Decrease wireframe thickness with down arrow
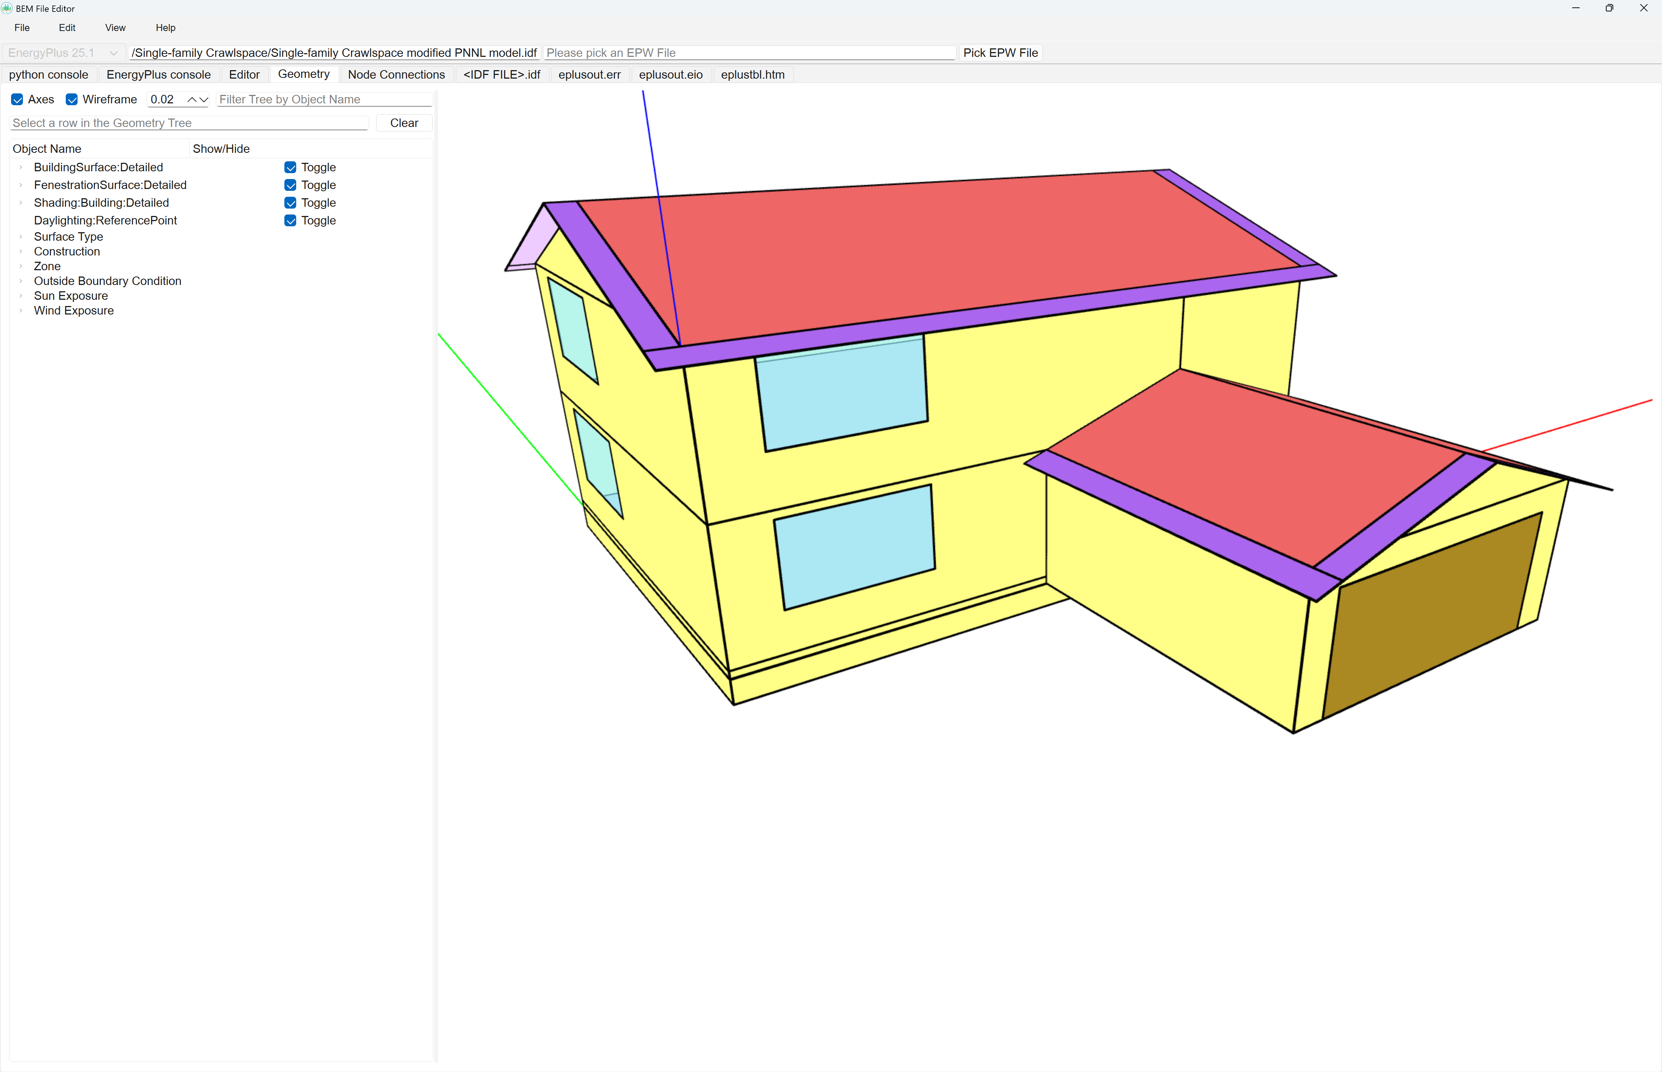Screen dimensions: 1662x1072 pos(203,100)
